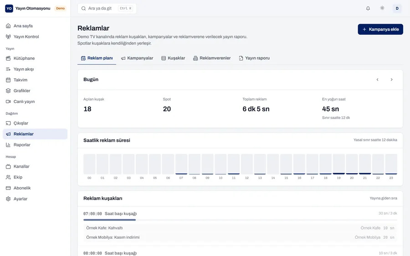
Task: Click Yayına giden sıra label
Action: [383, 198]
